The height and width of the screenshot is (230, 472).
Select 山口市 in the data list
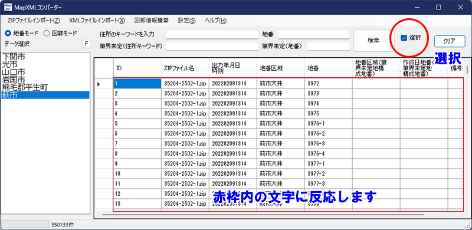(x=45, y=72)
